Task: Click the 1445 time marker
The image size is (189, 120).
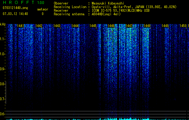Action: [93, 26]
